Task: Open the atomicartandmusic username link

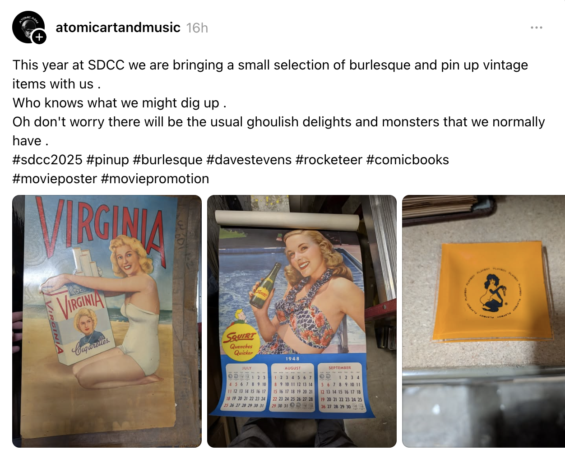Action: [118, 28]
